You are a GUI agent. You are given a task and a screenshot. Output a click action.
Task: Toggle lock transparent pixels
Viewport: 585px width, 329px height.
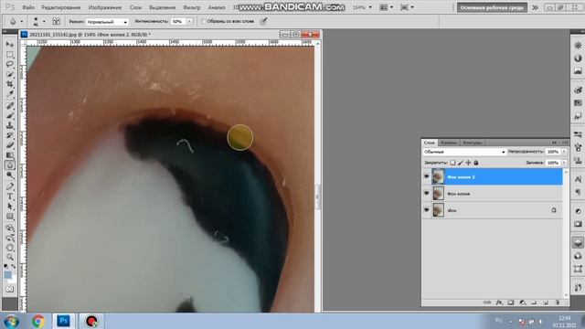(452, 163)
